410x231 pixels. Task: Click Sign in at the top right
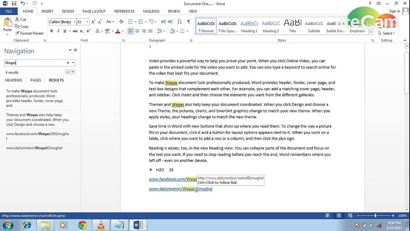pos(395,11)
